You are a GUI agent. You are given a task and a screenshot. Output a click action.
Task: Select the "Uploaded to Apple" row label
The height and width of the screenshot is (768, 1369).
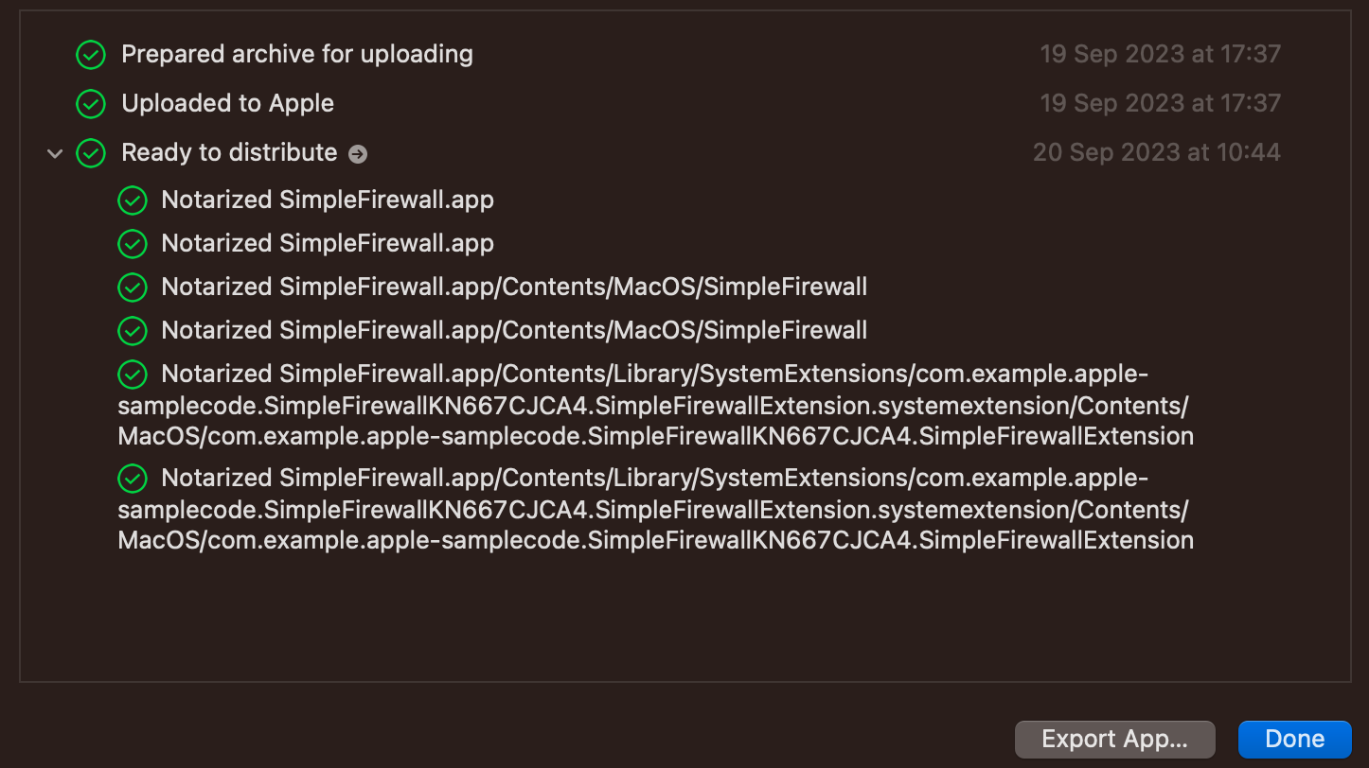pos(227,103)
